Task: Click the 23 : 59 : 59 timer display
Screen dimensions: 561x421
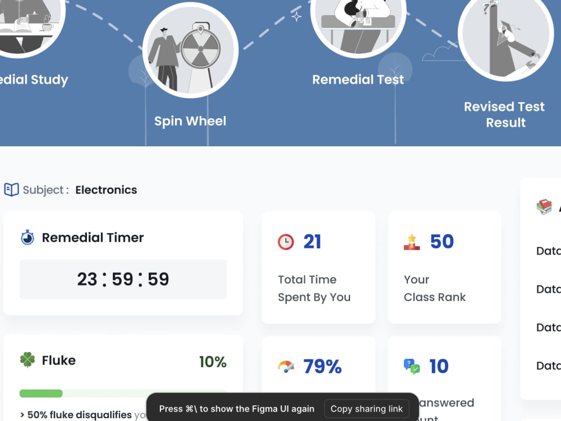Action: 123,280
